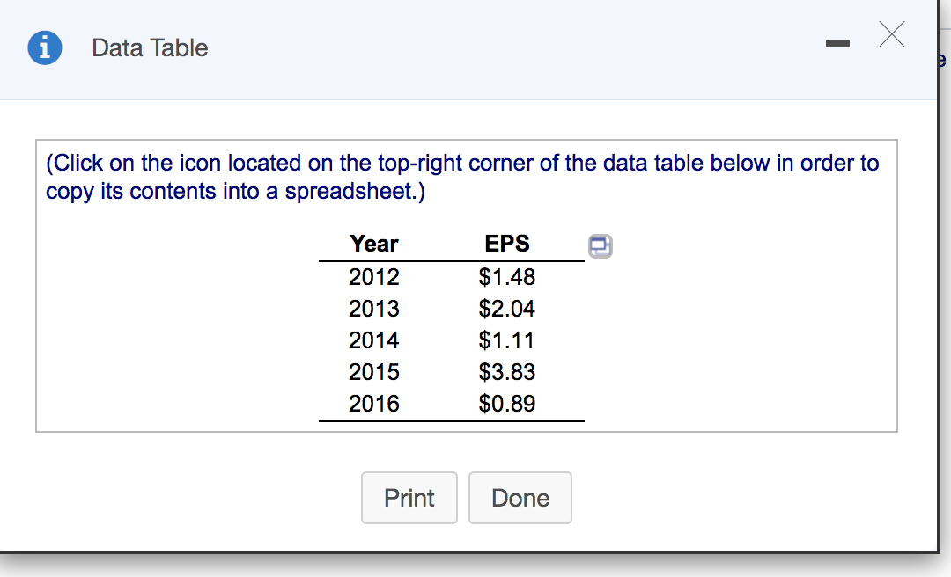
Task: Select the $2.04 EPS value
Action: (507, 309)
